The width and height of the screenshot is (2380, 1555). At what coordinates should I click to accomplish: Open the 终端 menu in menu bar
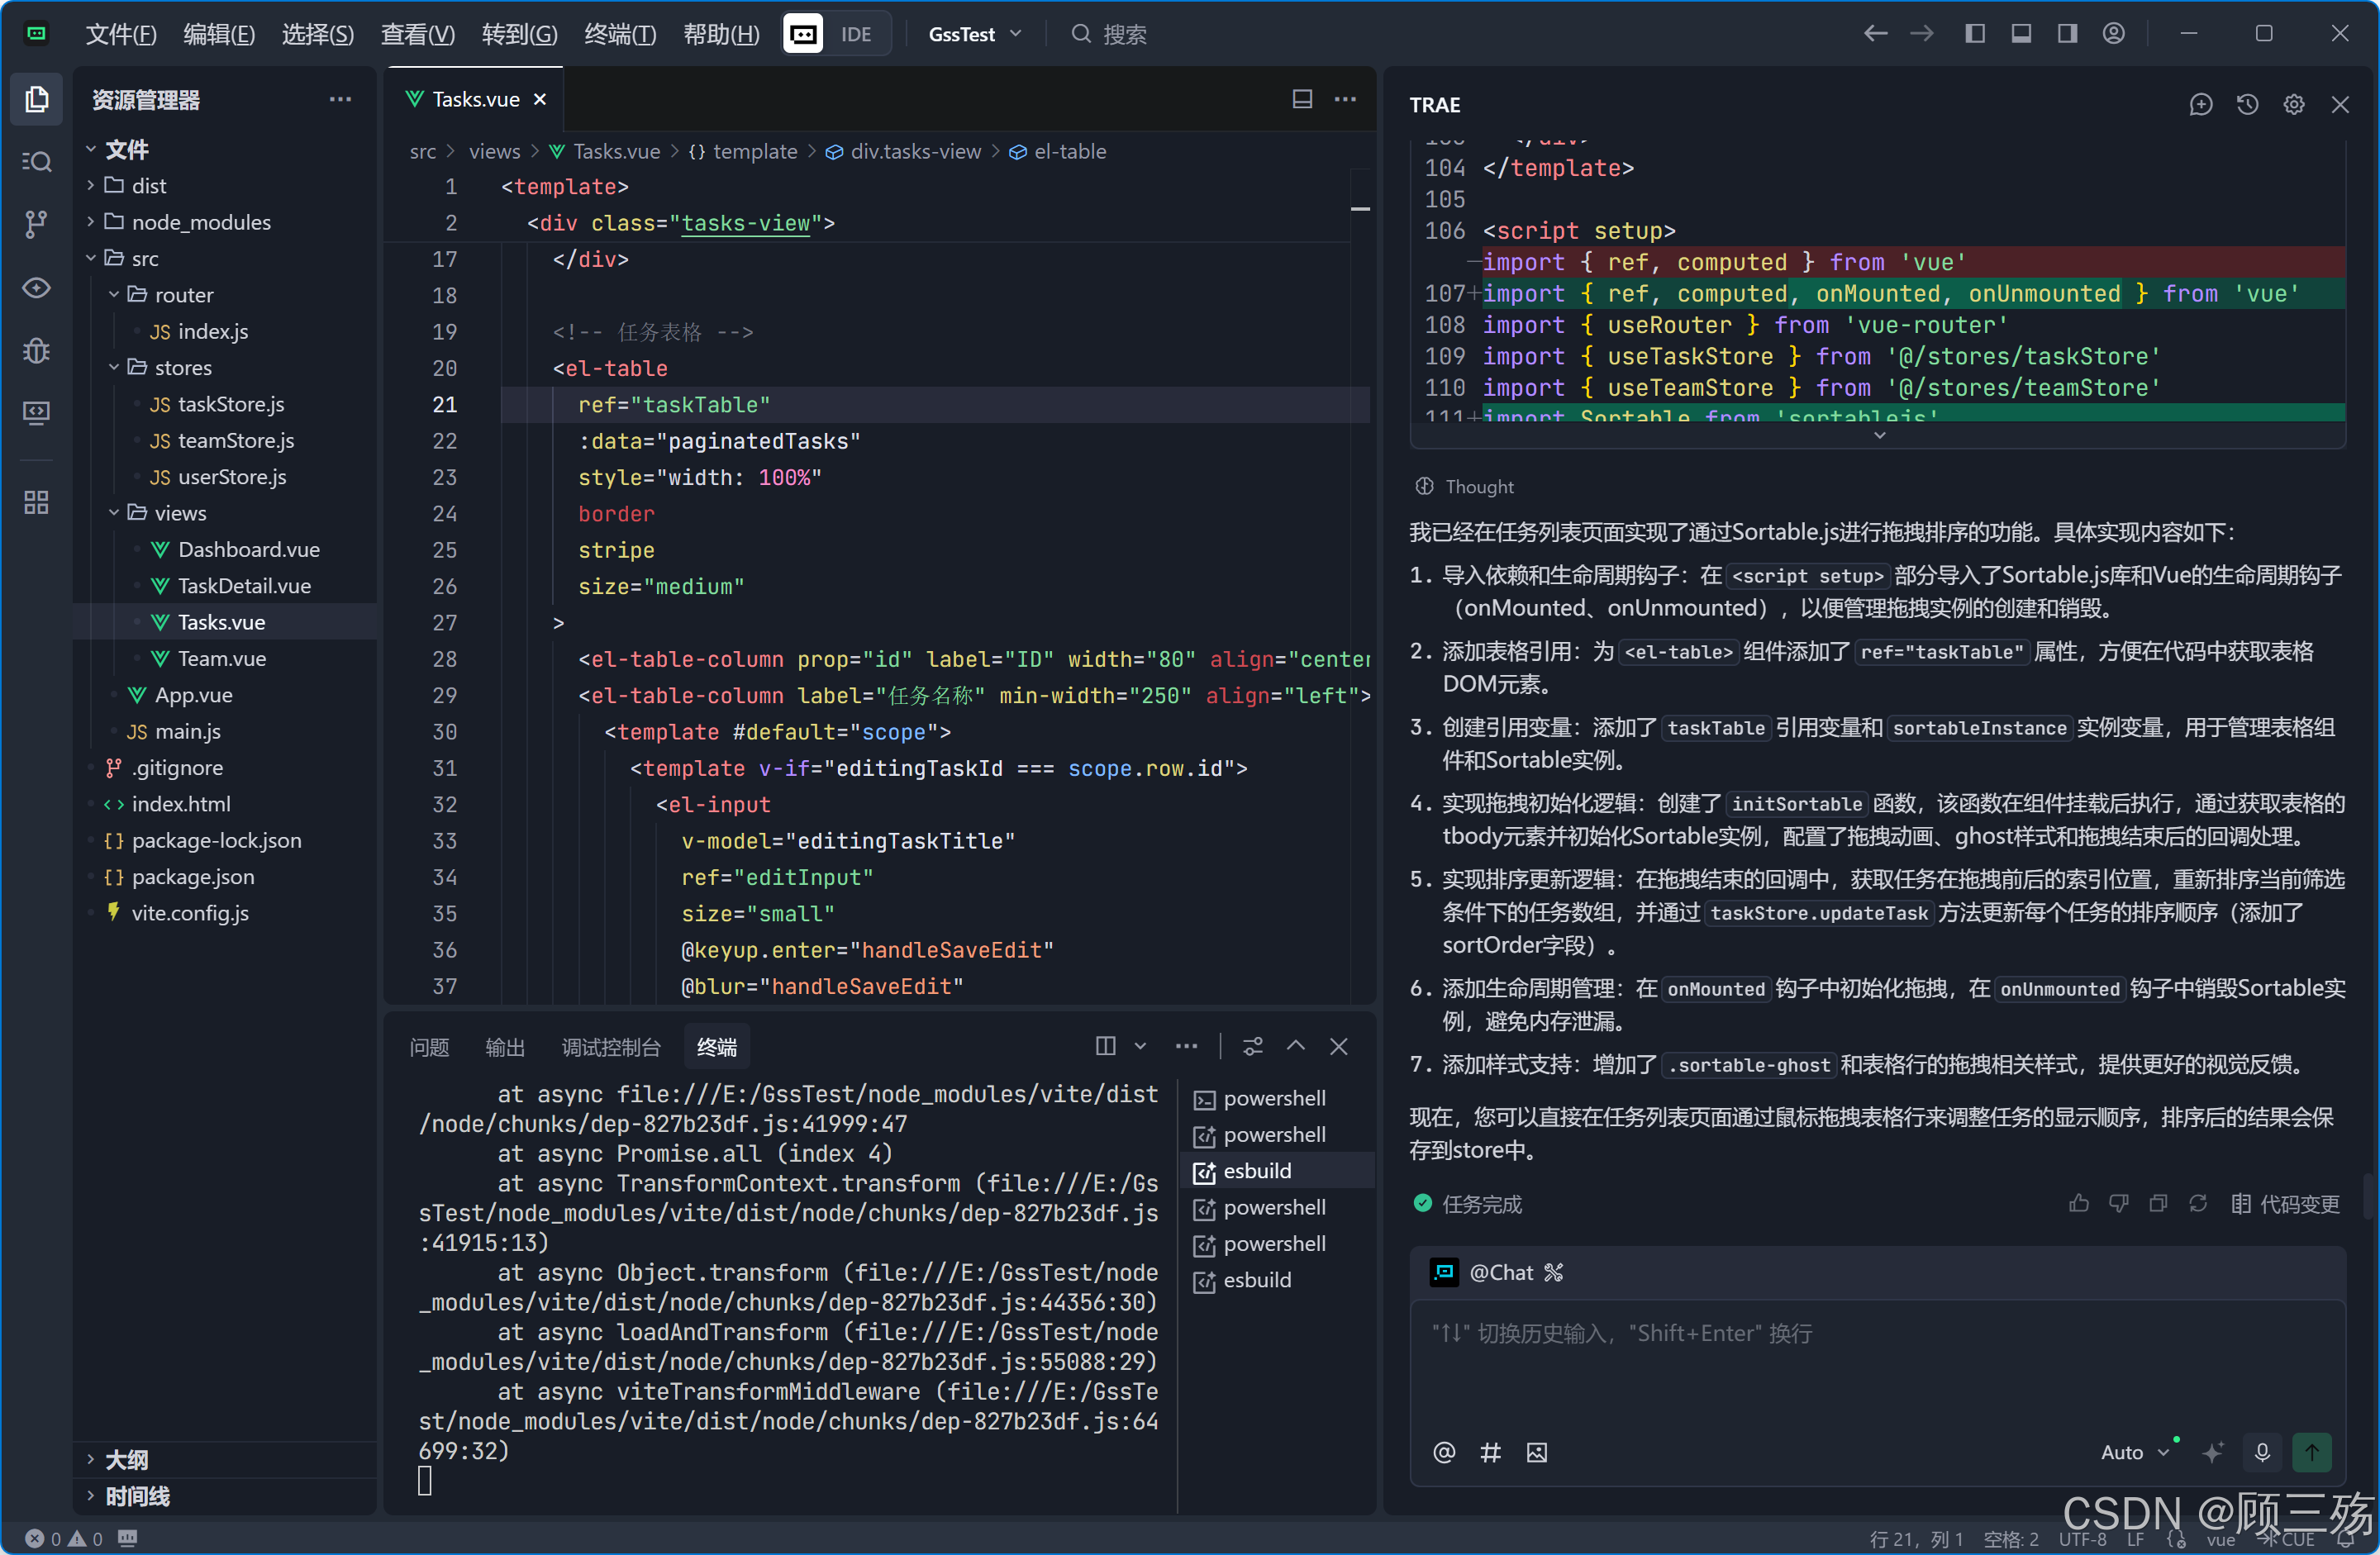click(x=619, y=34)
